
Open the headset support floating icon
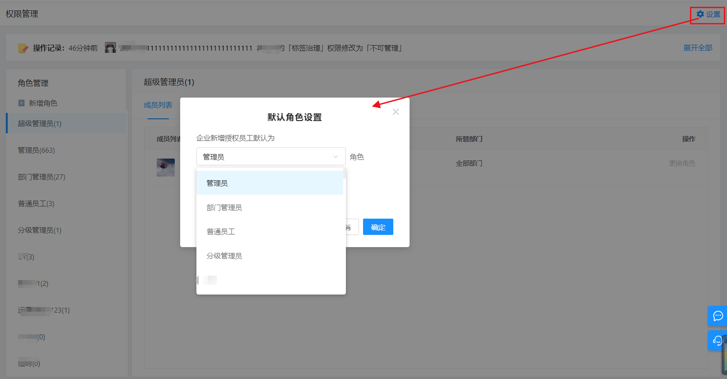click(x=718, y=340)
